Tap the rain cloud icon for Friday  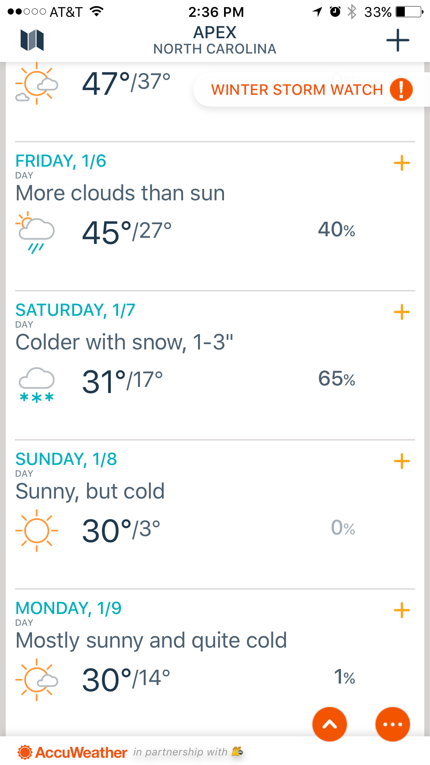(35, 232)
